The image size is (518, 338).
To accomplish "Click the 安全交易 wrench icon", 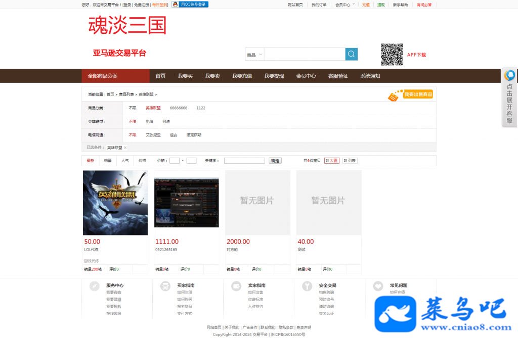I will tap(307, 286).
